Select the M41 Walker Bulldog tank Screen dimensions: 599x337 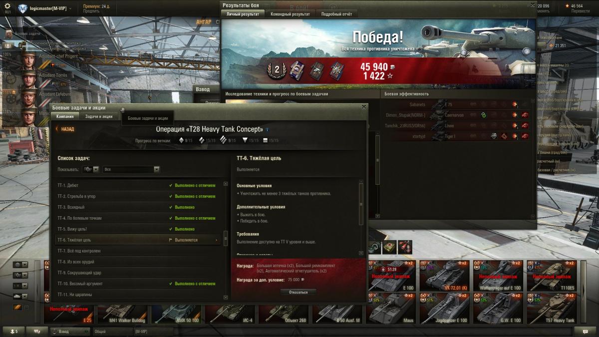click(122, 314)
